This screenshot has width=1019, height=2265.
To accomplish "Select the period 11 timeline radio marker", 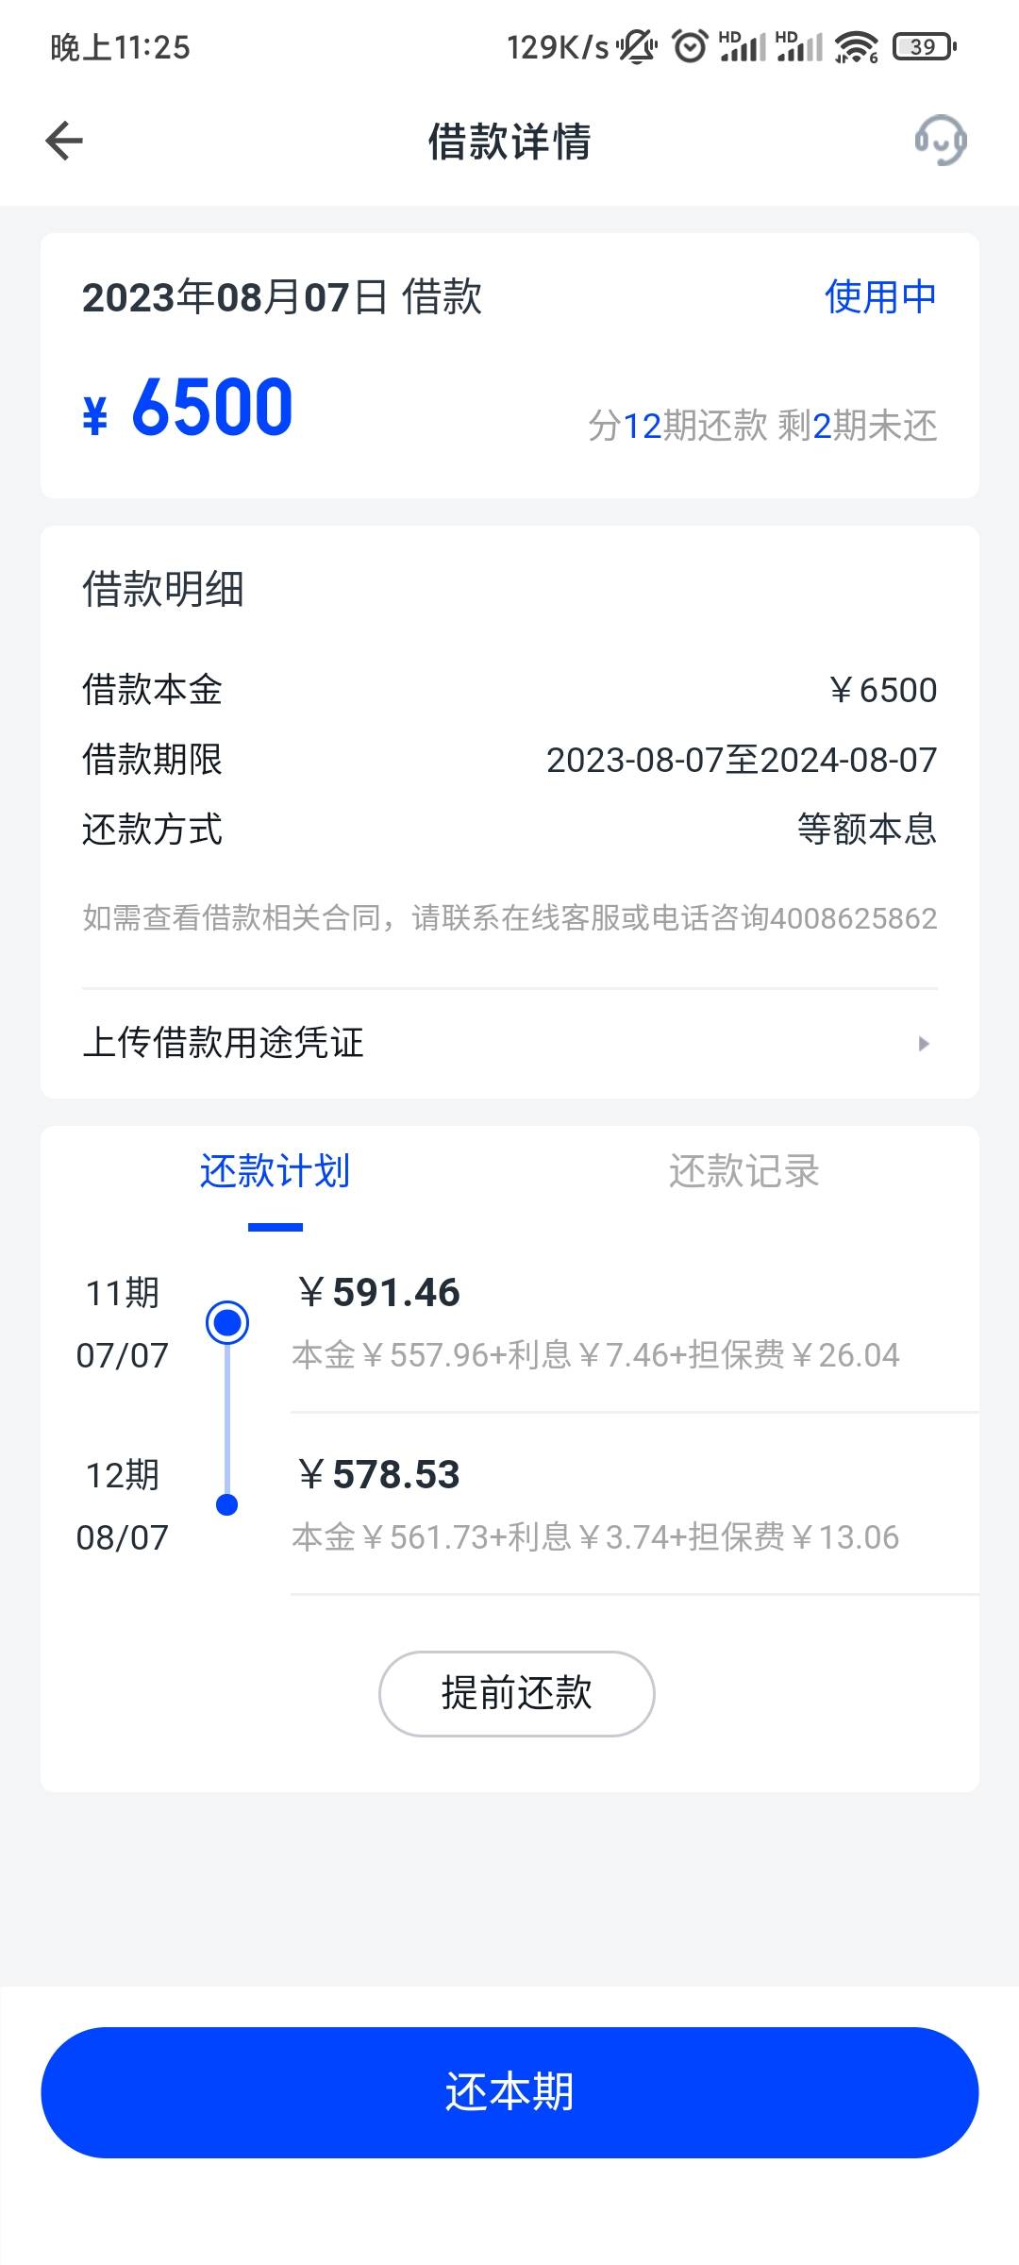I will click(x=227, y=1322).
